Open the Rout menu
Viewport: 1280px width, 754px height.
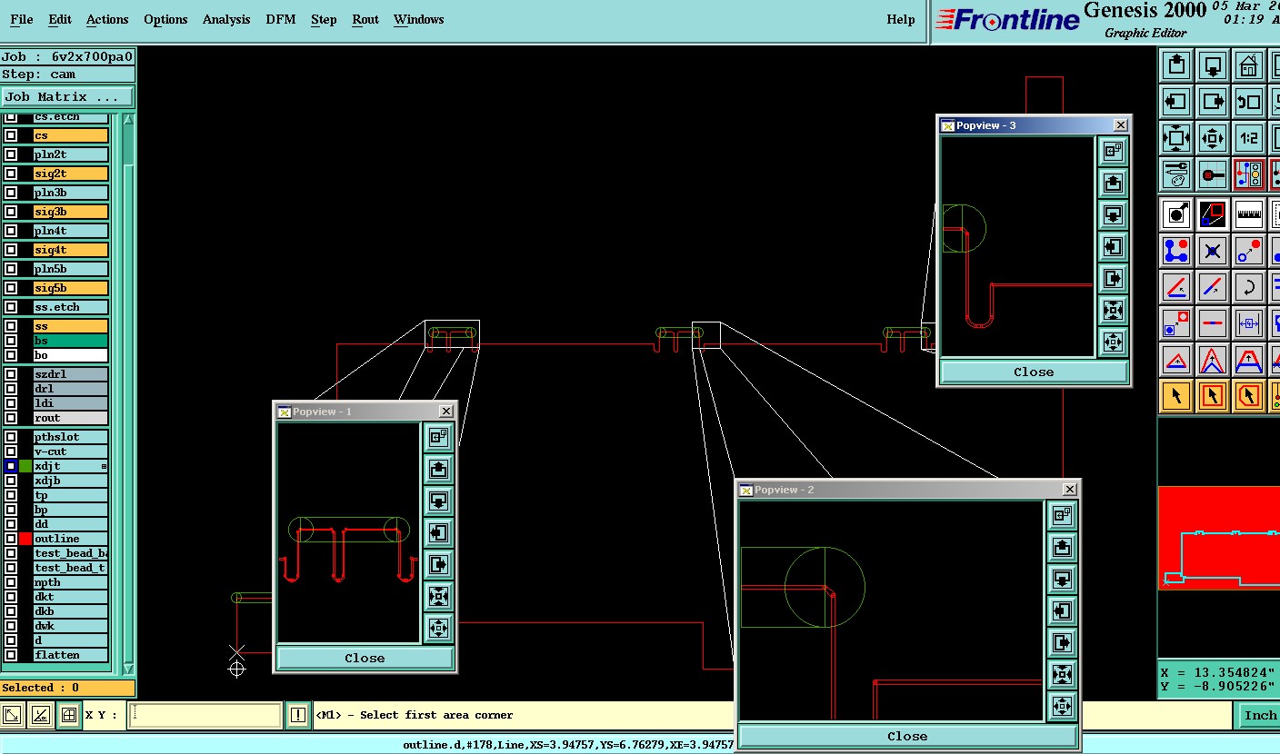point(365,19)
